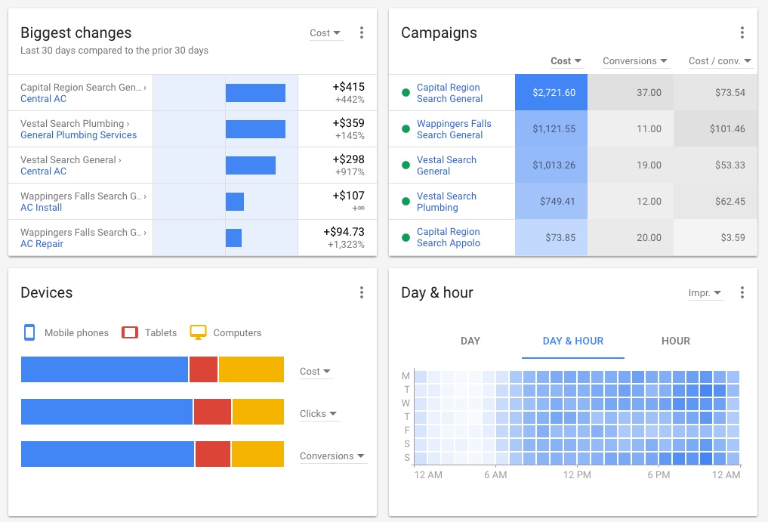Click the red Tablets segment of the Cost bar
Image resolution: width=768 pixels, height=522 pixels.
(x=203, y=369)
